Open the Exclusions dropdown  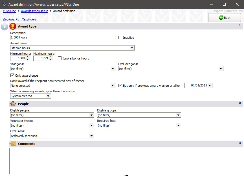(x=91, y=136)
